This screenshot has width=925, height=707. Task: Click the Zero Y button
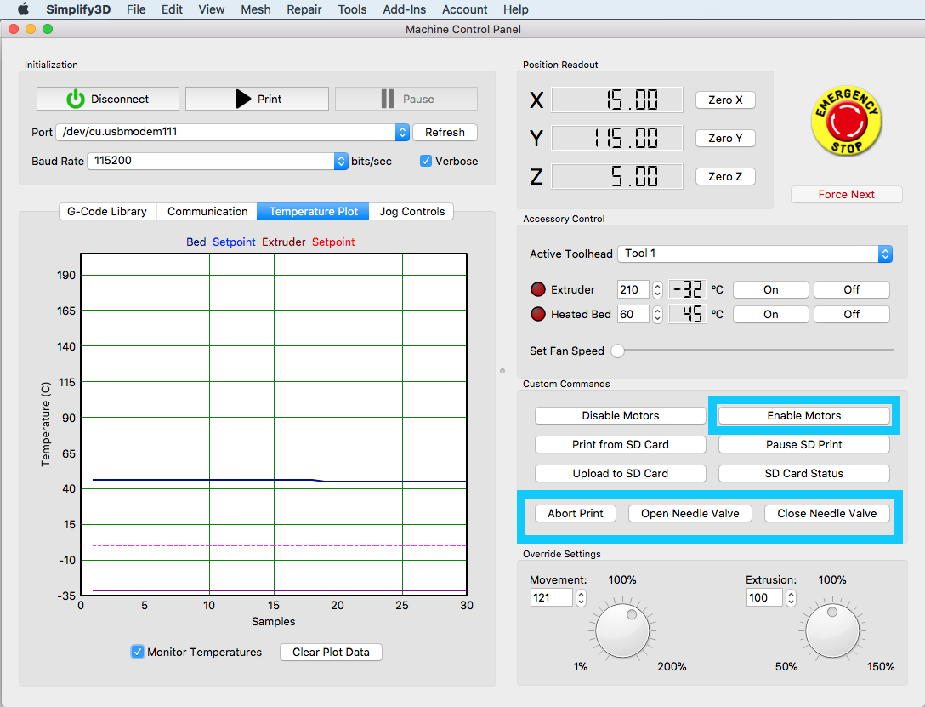tap(725, 138)
